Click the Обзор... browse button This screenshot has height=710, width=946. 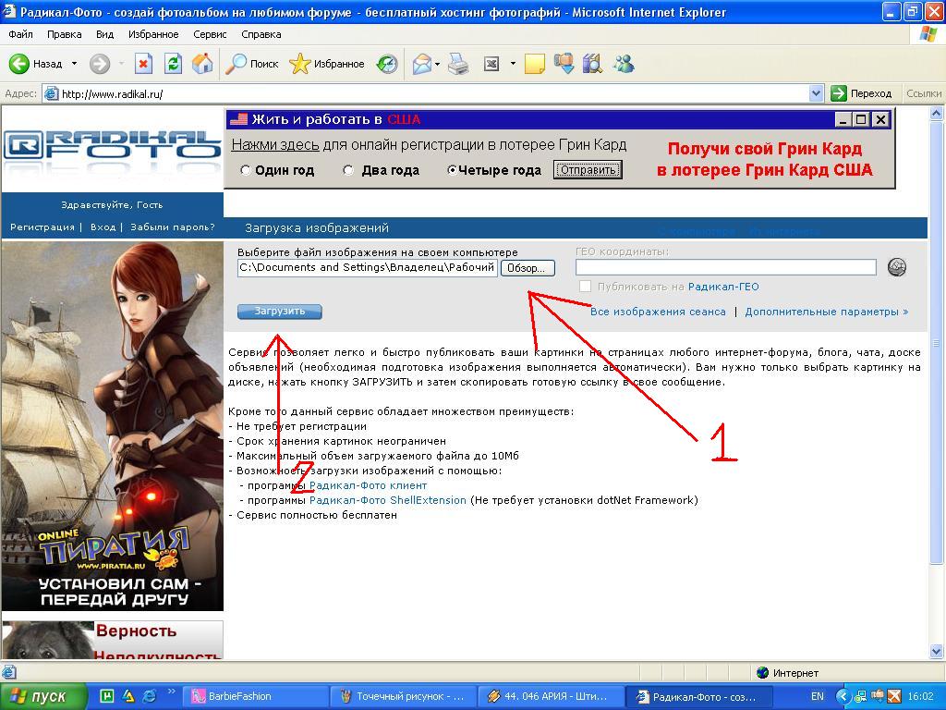[528, 268]
